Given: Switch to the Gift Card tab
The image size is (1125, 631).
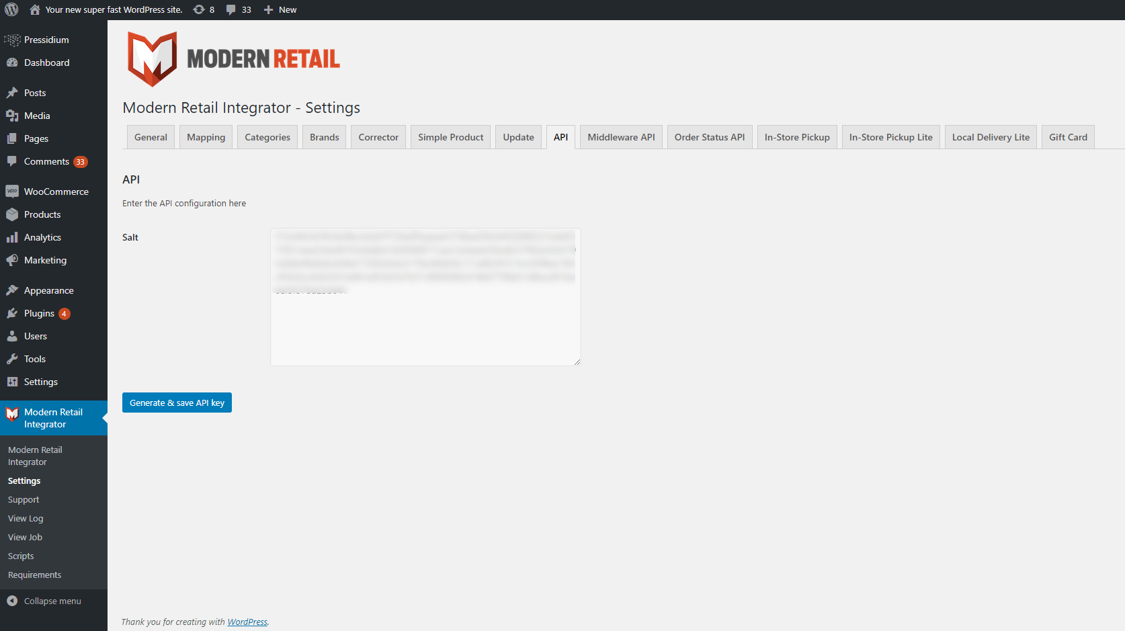Looking at the screenshot, I should [x=1069, y=137].
